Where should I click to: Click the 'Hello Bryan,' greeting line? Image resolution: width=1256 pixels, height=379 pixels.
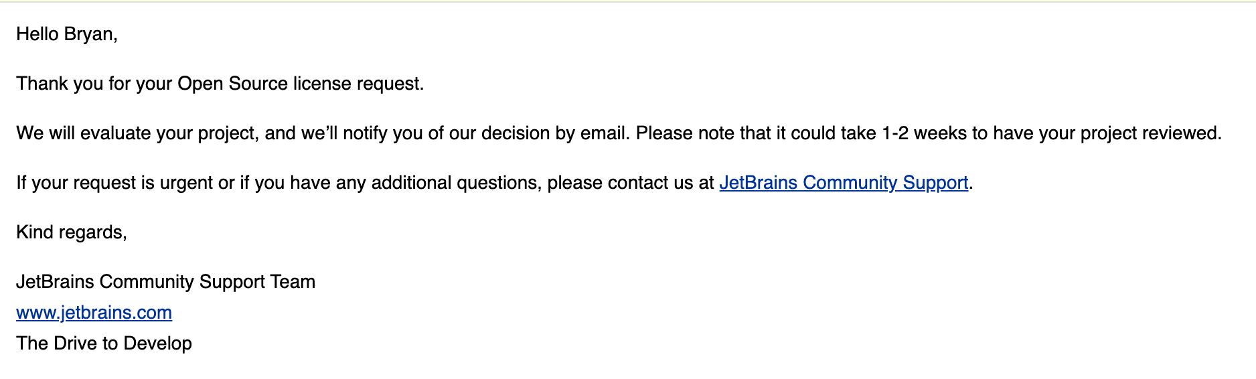point(67,33)
